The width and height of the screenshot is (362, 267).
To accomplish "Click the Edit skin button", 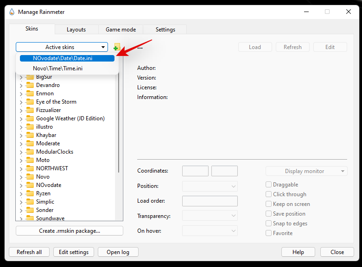I will click(x=330, y=47).
